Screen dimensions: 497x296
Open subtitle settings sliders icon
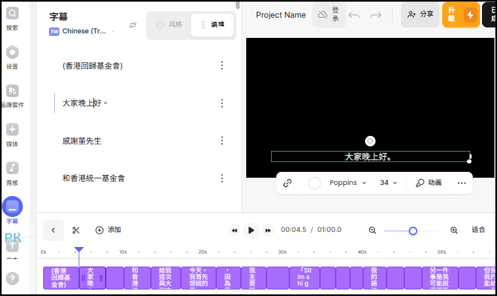133,25
